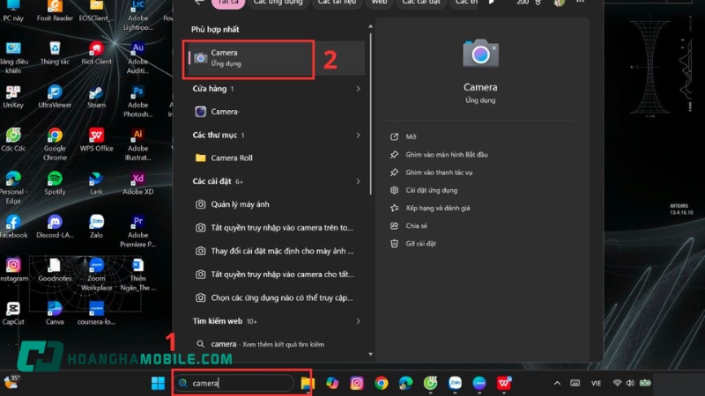The image size is (705, 396).
Task: Open Canva desktop icon
Action: tap(55, 313)
